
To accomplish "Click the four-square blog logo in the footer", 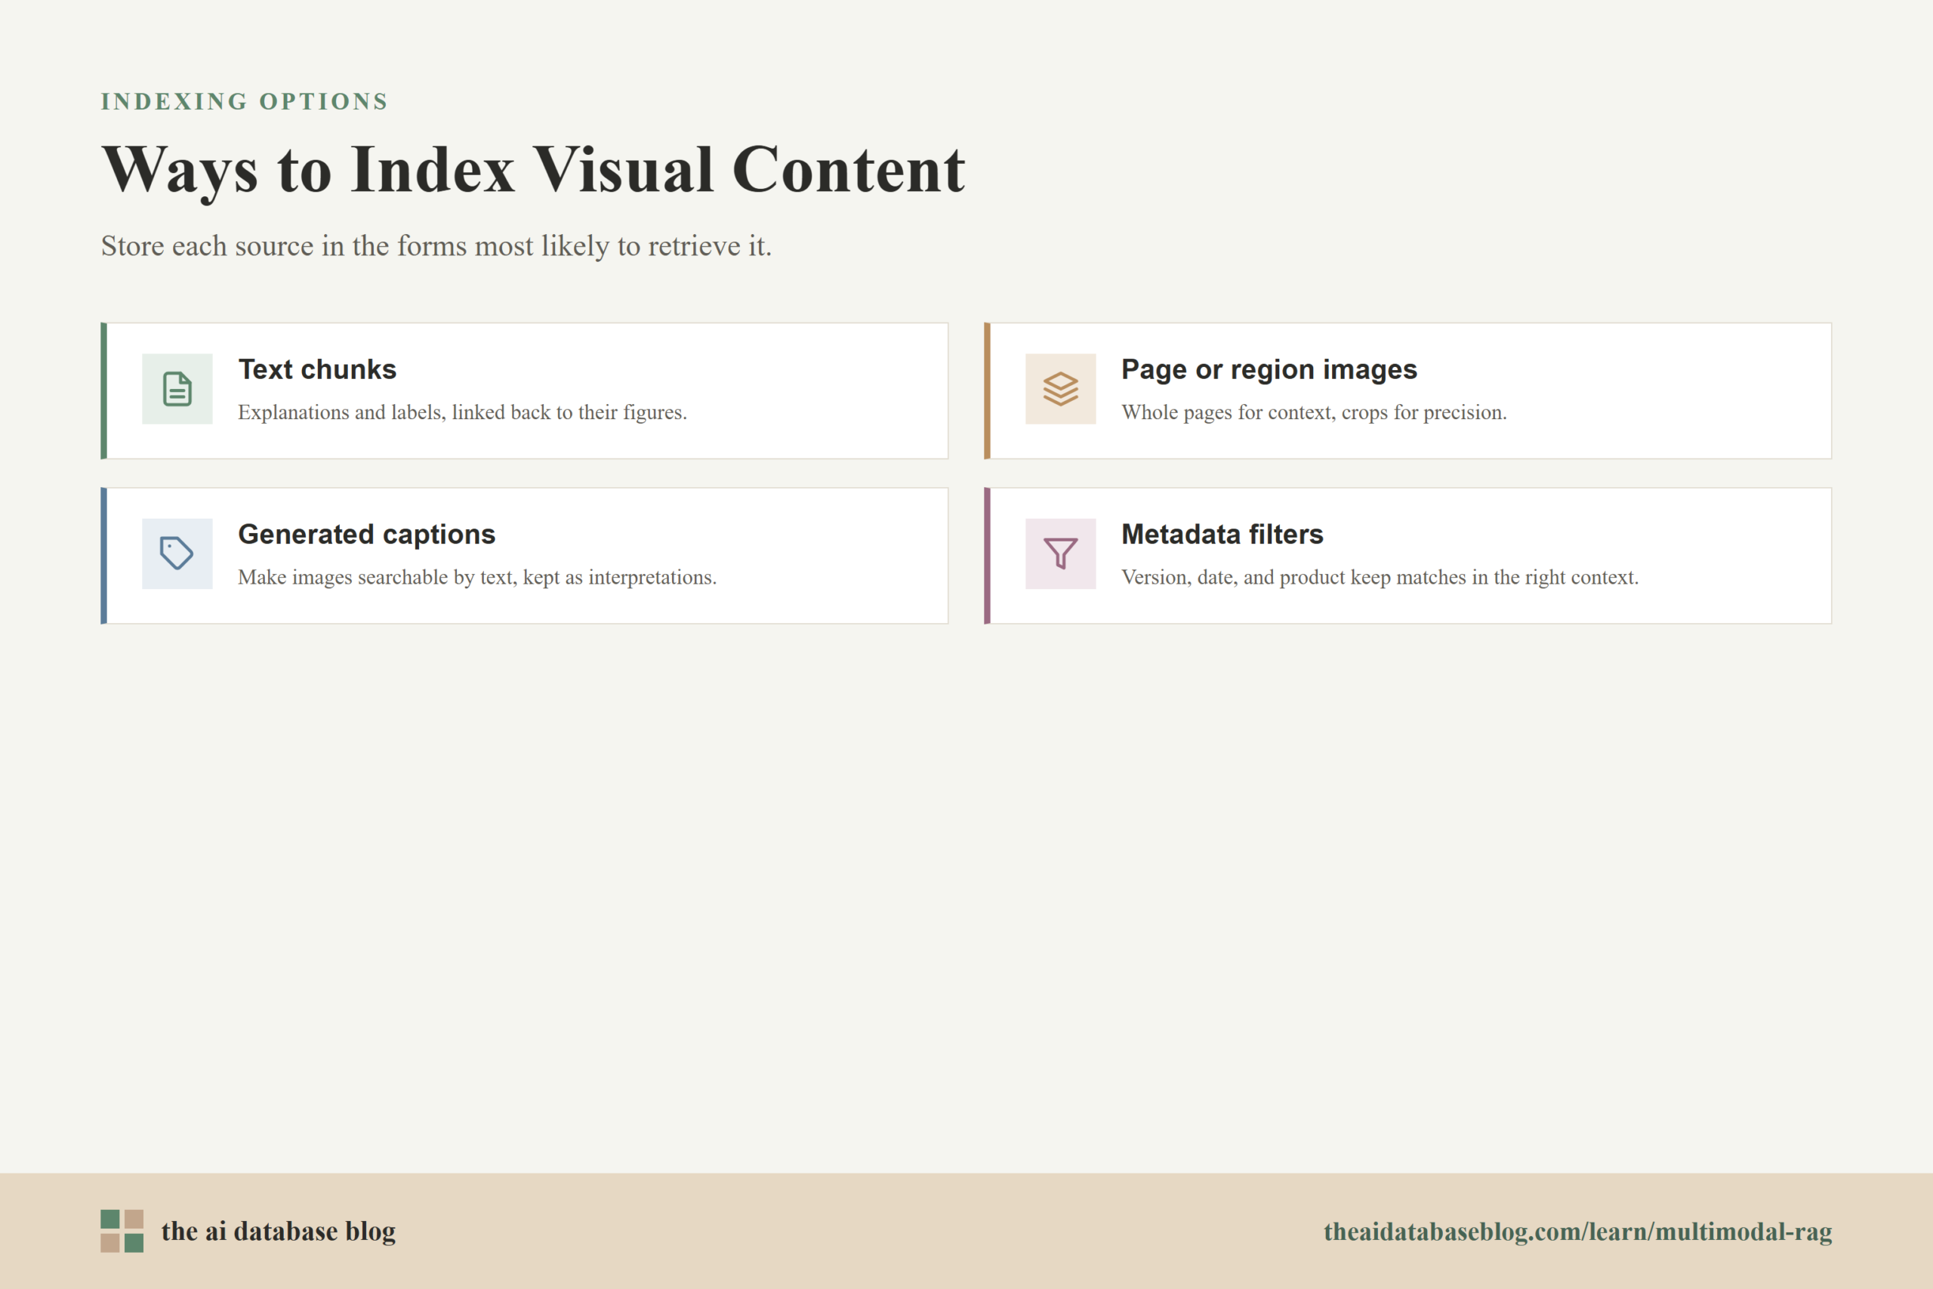I will (122, 1231).
